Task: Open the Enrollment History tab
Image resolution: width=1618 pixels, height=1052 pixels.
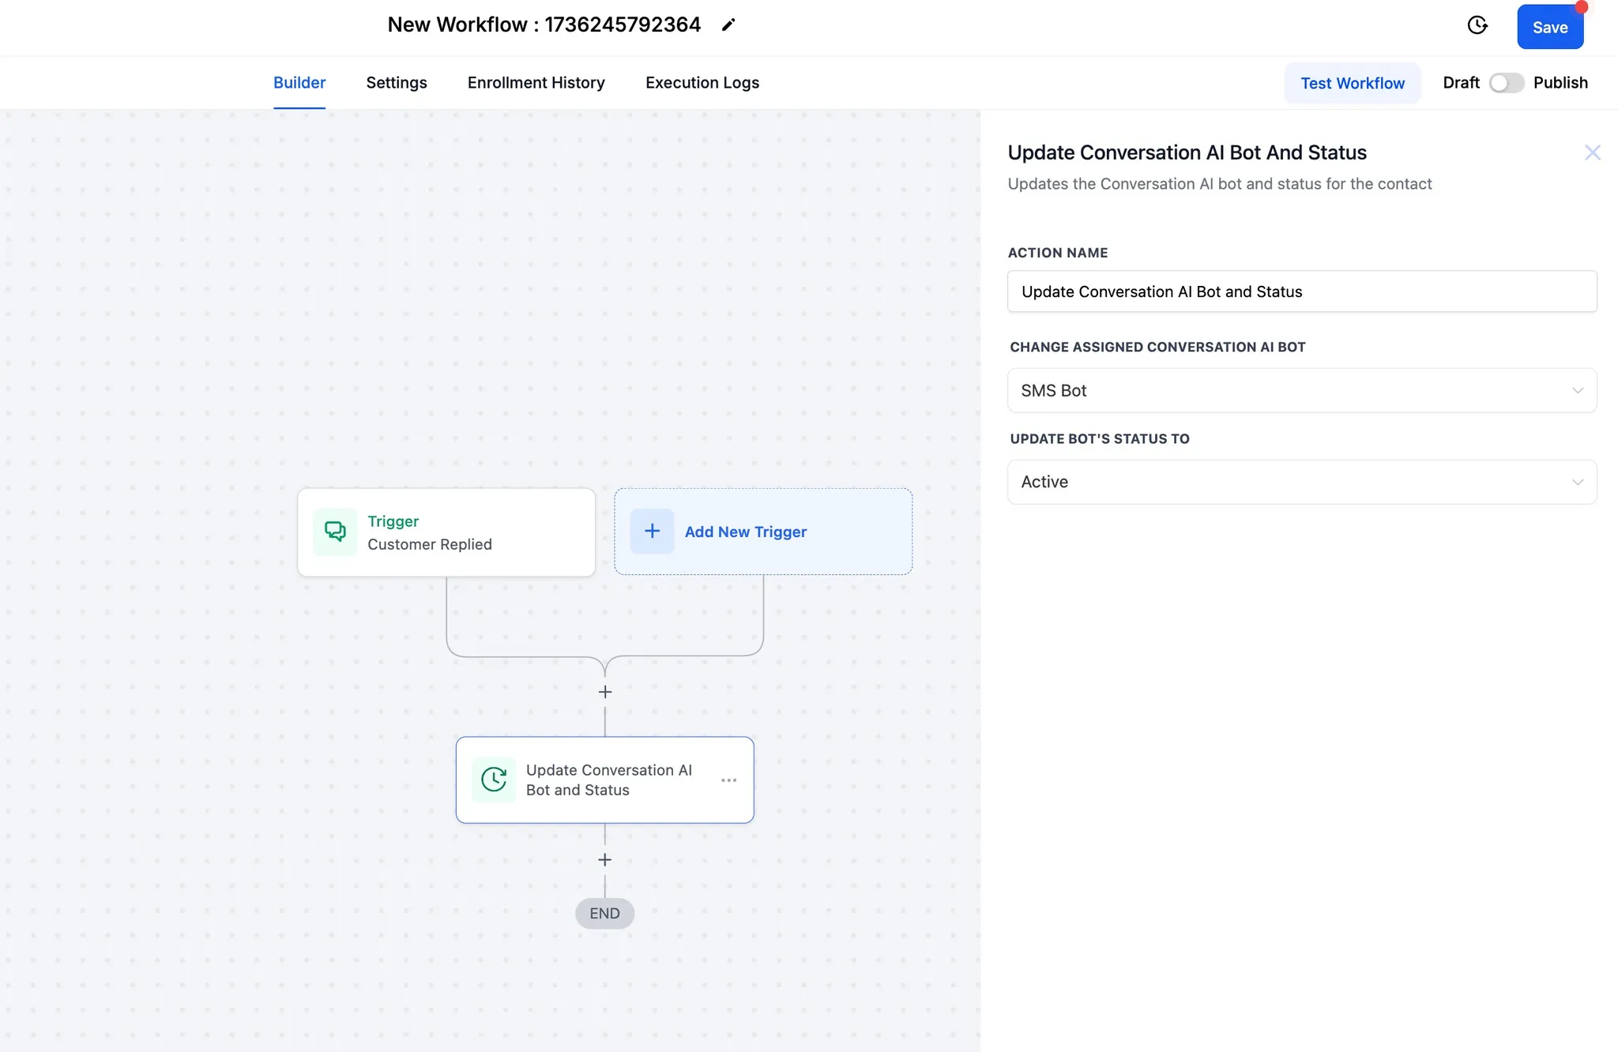Action: tap(536, 83)
